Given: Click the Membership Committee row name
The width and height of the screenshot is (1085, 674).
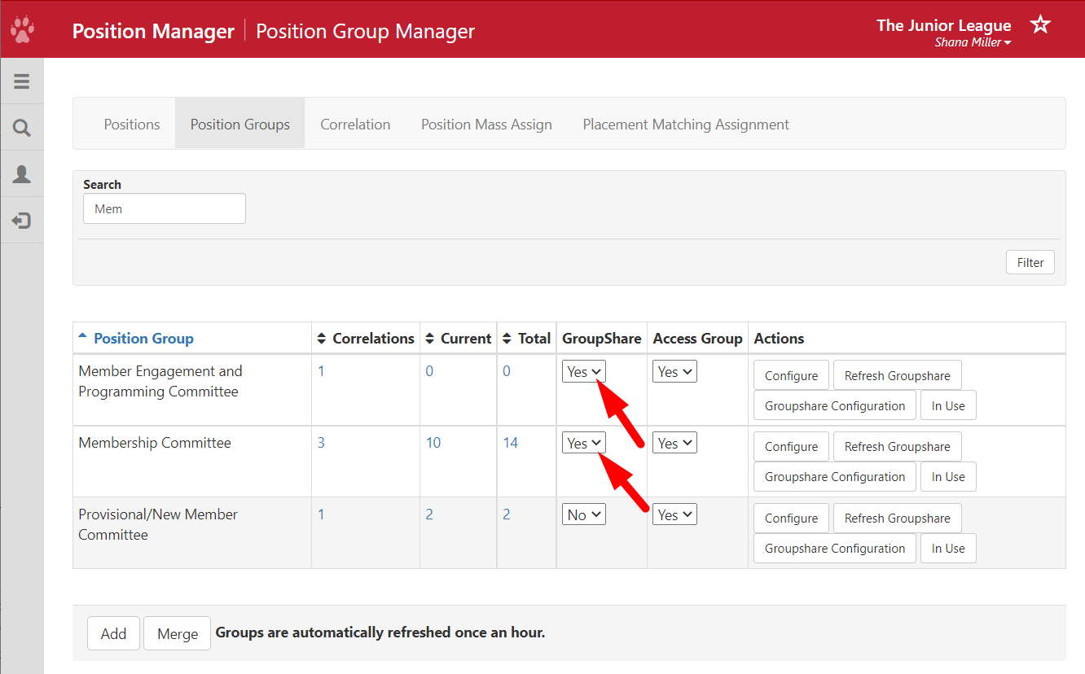Looking at the screenshot, I should 155,443.
